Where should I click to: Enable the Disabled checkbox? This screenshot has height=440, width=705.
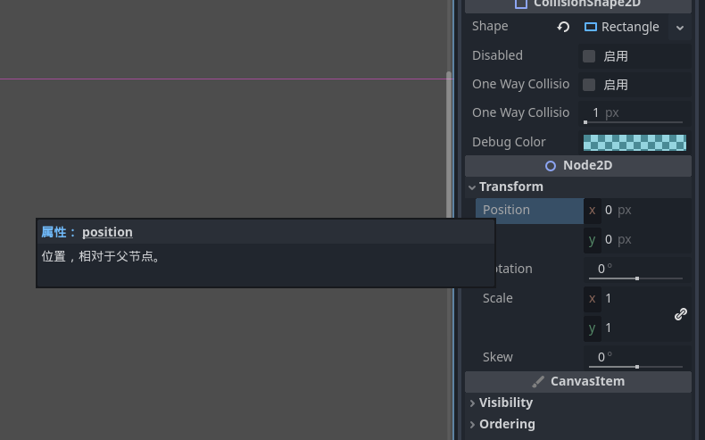pyautogui.click(x=589, y=56)
